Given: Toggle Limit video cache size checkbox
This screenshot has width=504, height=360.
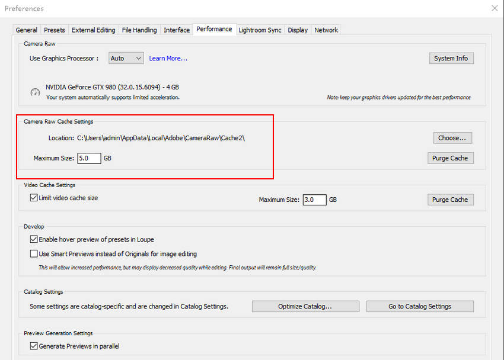Looking at the screenshot, I should (x=33, y=198).
